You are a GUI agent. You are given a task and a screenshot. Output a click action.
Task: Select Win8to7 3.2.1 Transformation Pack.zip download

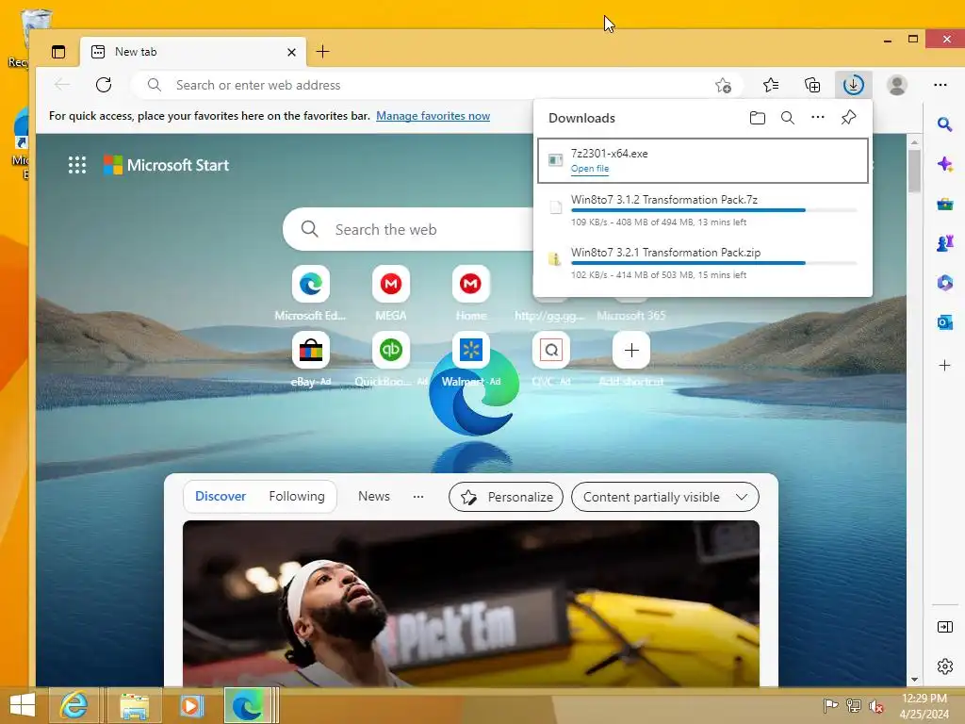pos(703,263)
